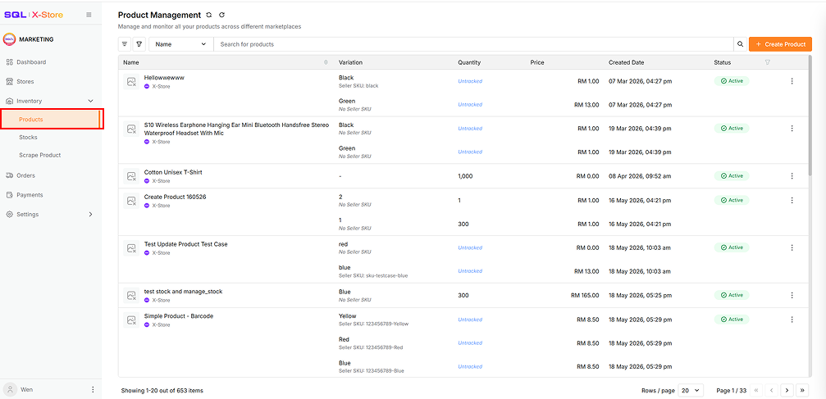Click the sync icon beside Product Management

click(x=209, y=16)
